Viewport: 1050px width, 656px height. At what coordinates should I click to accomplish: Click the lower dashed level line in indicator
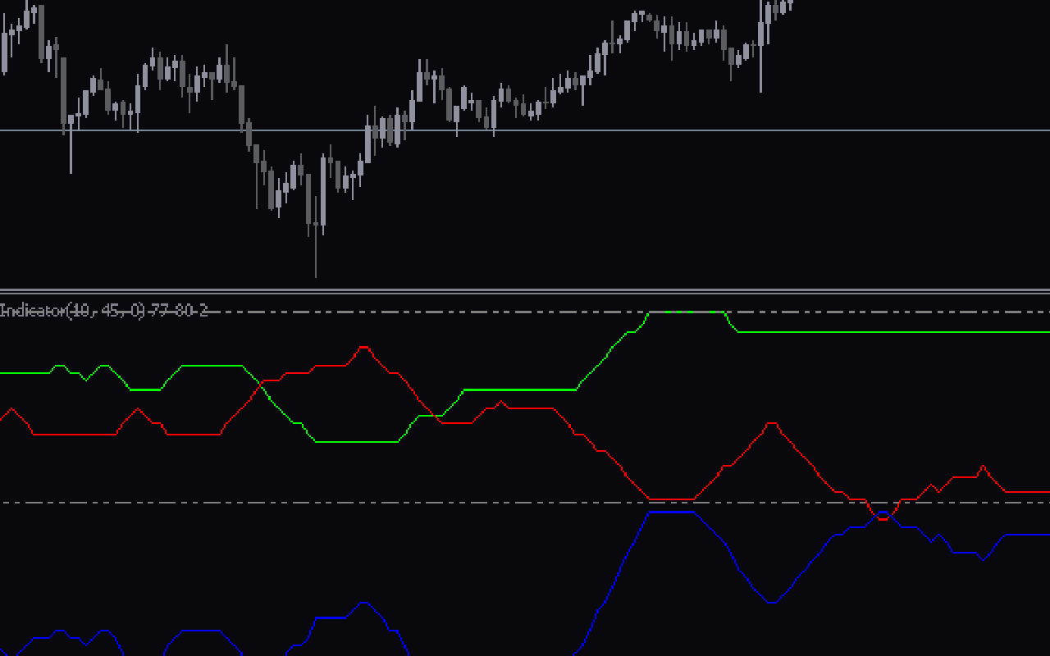(525, 503)
